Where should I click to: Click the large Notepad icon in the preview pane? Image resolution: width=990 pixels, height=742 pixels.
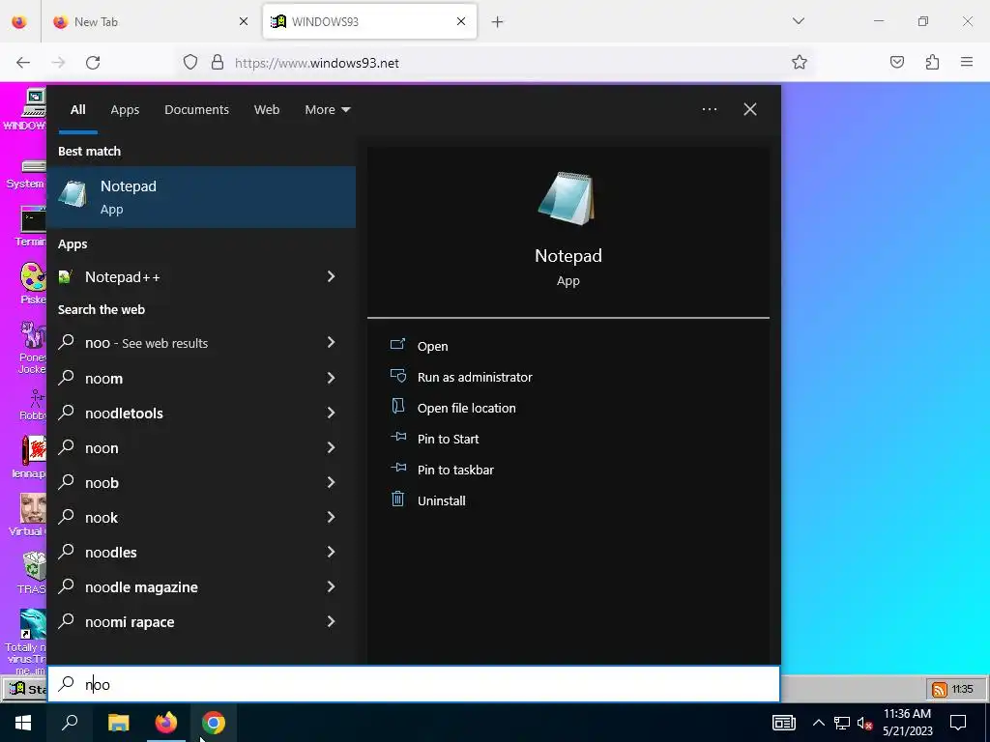[x=567, y=198]
